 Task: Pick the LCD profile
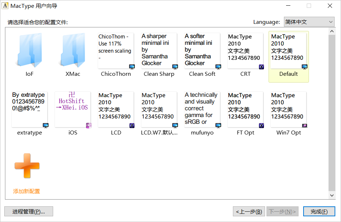(x=116, y=110)
